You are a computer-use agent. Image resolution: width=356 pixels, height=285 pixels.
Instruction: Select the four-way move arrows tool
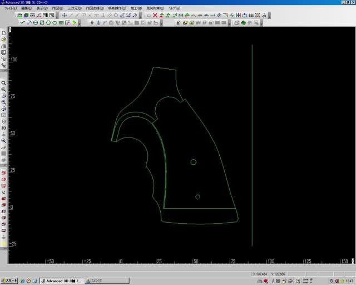(x=65, y=15)
